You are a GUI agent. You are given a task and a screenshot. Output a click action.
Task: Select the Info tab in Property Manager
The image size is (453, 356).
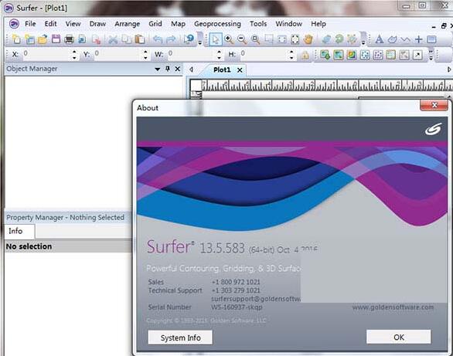[15, 231]
